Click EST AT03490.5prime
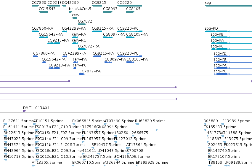This screenshot has height=167, width=252. click(119, 121)
